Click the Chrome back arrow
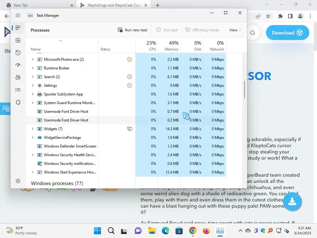Viewport: 317px width, 238px height. click(x=7, y=16)
